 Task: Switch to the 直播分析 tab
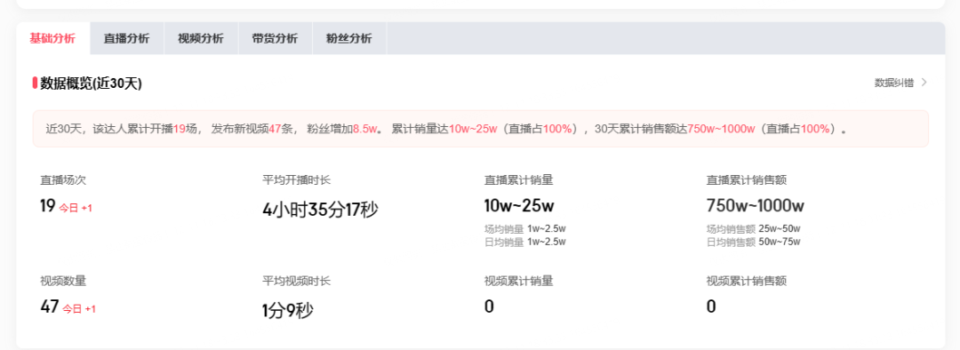pos(126,38)
